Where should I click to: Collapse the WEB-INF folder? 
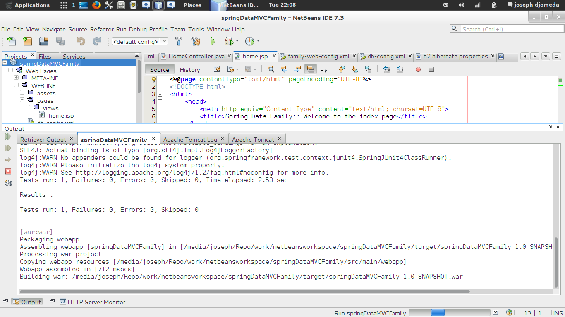point(16,85)
